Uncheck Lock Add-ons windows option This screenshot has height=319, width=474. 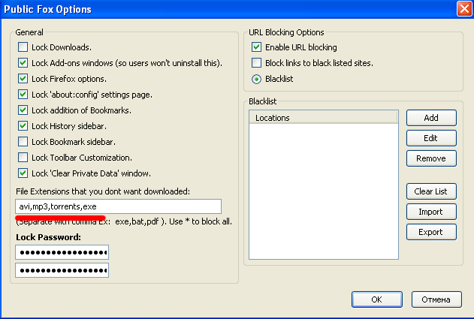23,63
